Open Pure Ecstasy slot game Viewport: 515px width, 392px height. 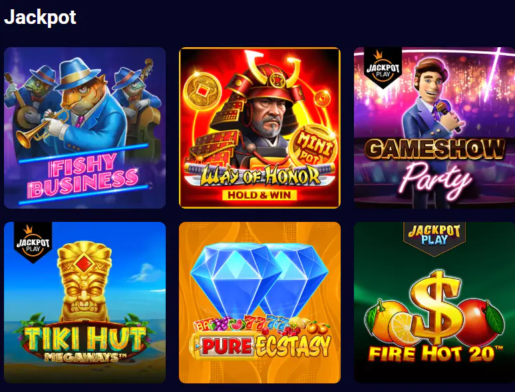click(x=259, y=302)
